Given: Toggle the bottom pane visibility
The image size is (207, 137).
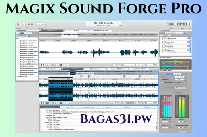Looking at the screenshot, I should click(x=182, y=24).
